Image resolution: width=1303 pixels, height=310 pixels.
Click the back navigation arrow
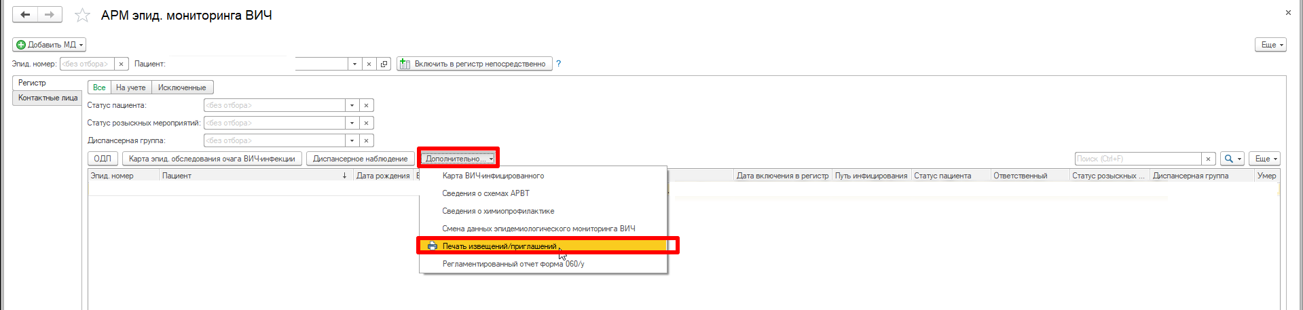coord(25,14)
